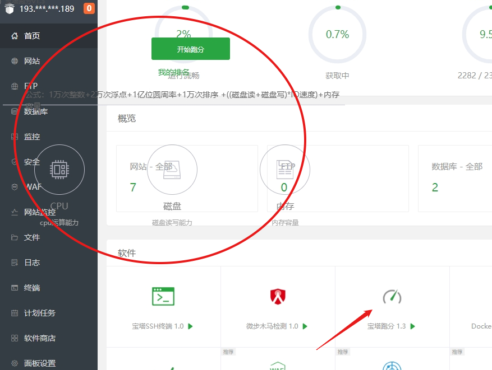Click the home icon beside 首页
This screenshot has height=370, width=492.
coord(15,36)
